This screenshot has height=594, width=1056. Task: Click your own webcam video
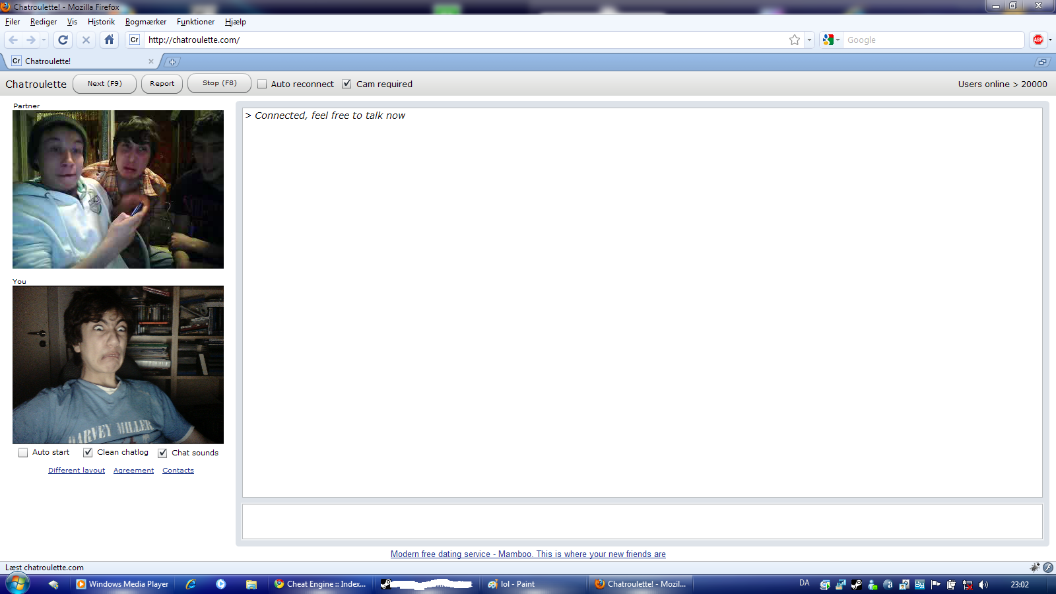tap(118, 365)
